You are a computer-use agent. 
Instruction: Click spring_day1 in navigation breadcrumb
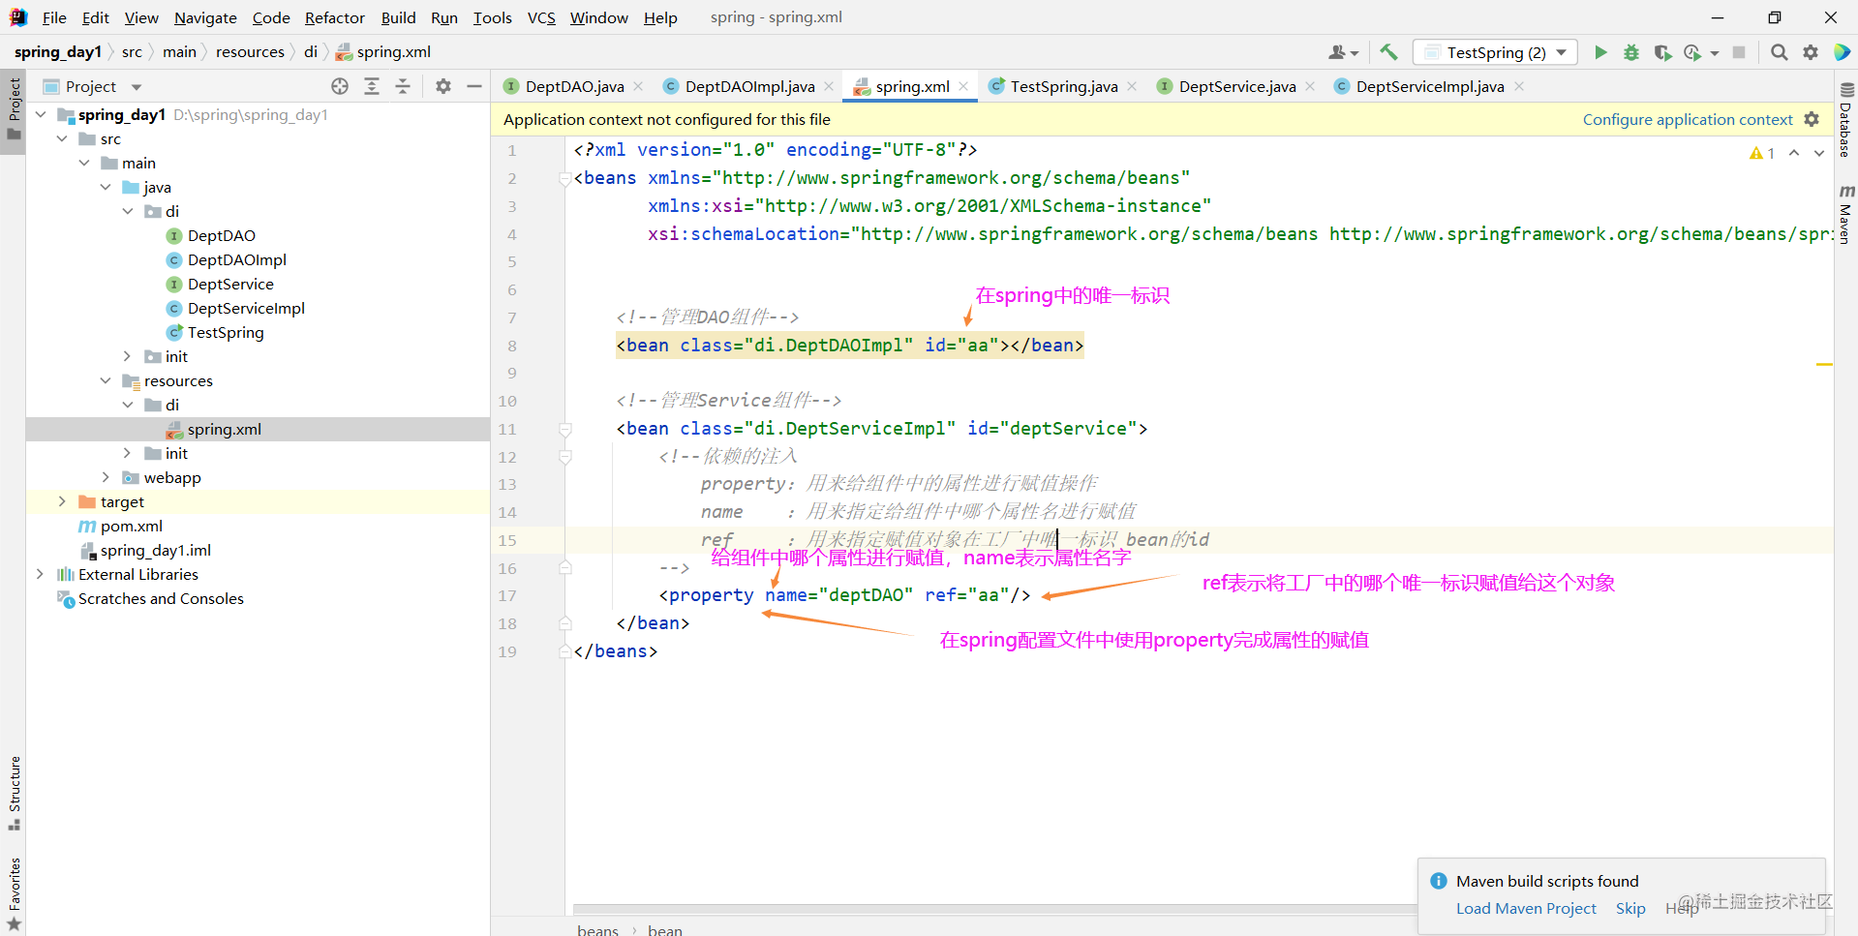[x=58, y=51]
